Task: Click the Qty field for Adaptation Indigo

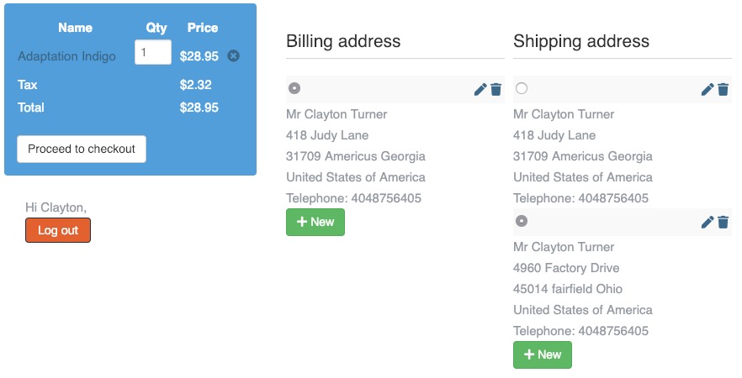Action: pos(152,52)
